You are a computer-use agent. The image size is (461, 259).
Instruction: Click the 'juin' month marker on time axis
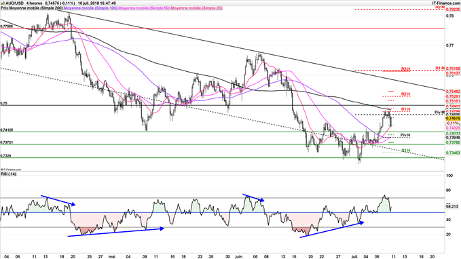tap(239, 257)
